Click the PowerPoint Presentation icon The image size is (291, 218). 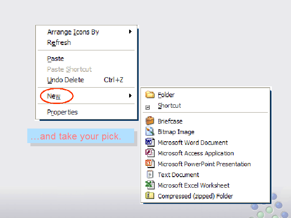(150, 164)
